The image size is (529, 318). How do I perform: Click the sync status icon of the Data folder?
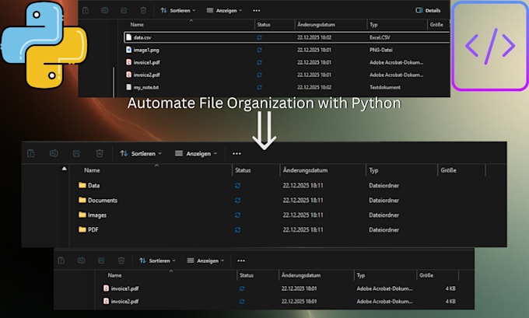[238, 186]
